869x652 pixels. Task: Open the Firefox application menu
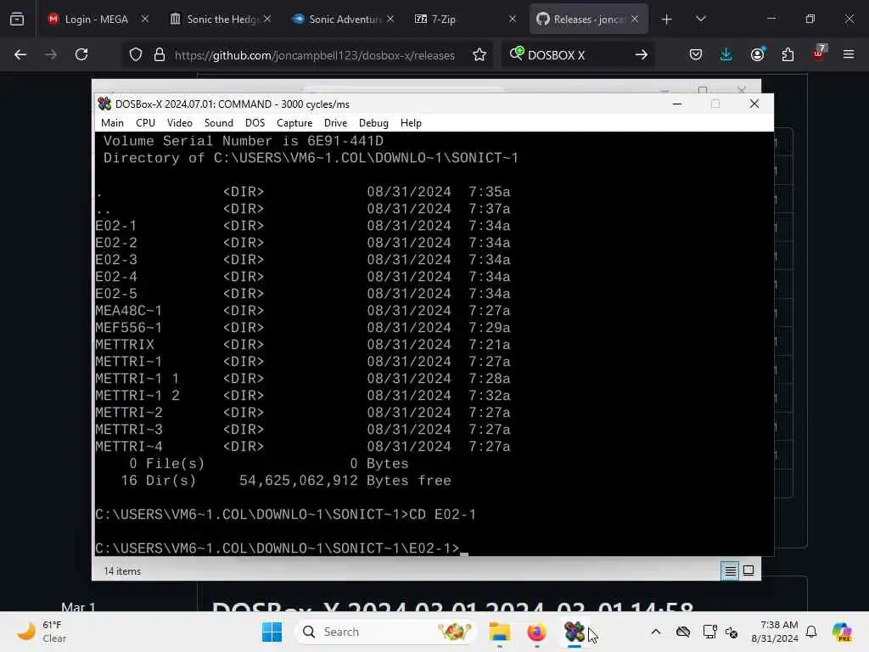coord(849,54)
